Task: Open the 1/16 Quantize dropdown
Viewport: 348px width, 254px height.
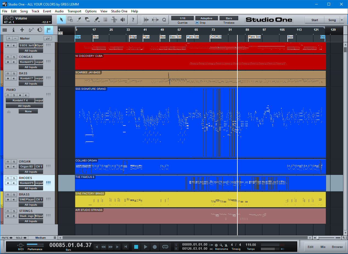Action: [183, 18]
